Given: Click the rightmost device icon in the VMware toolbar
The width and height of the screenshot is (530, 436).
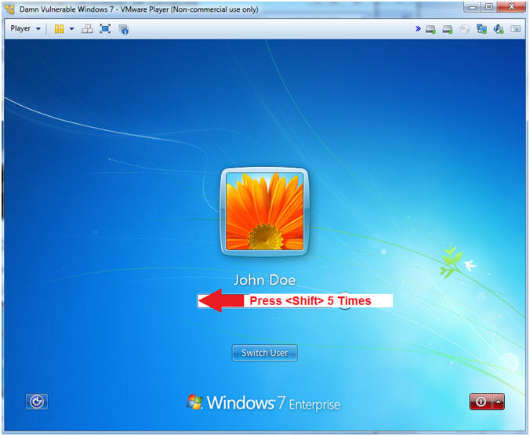Looking at the screenshot, I should (515, 29).
